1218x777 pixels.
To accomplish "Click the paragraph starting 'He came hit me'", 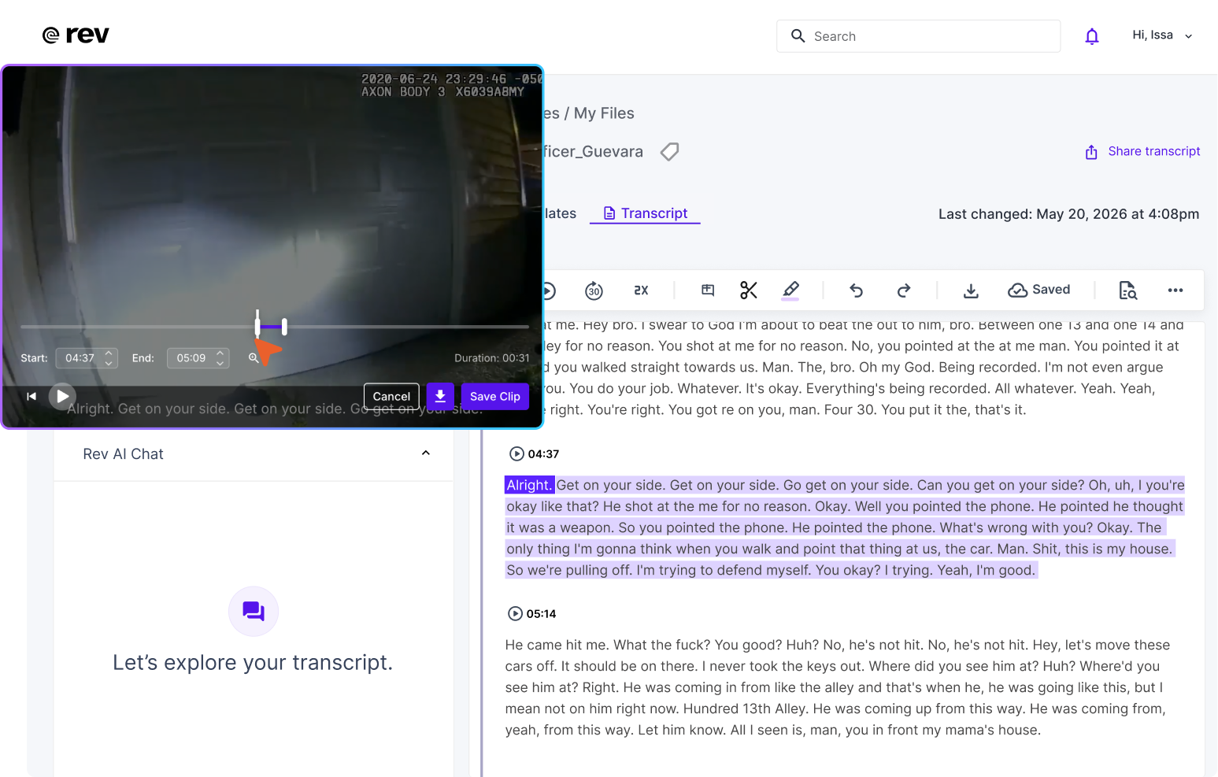I will (838, 687).
